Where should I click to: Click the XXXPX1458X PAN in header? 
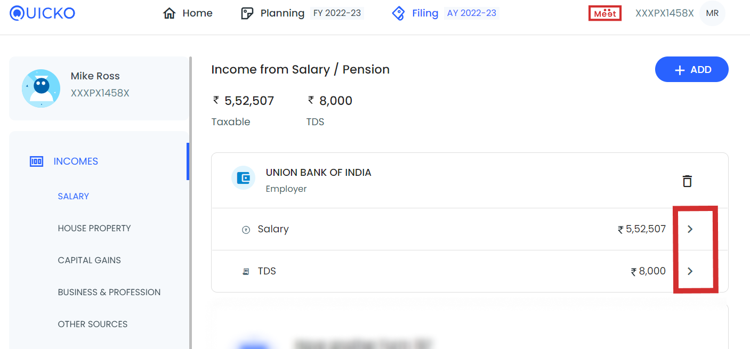[x=665, y=13]
